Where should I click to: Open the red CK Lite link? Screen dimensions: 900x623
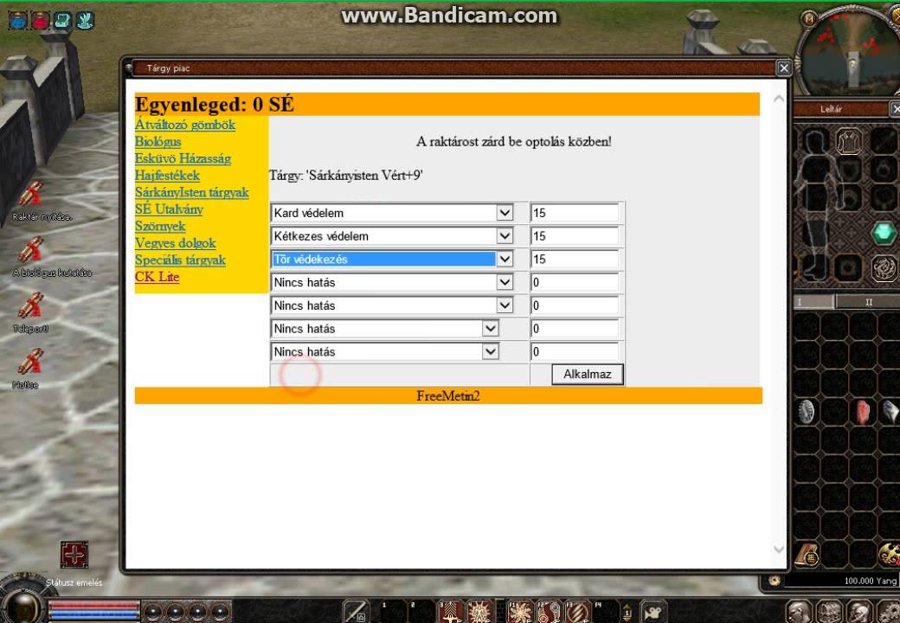[157, 277]
